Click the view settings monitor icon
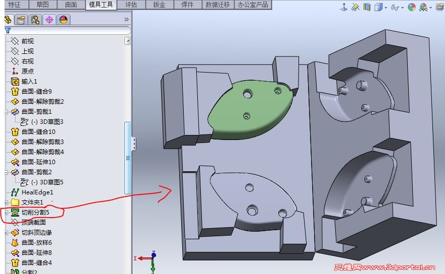 tap(440, 7)
